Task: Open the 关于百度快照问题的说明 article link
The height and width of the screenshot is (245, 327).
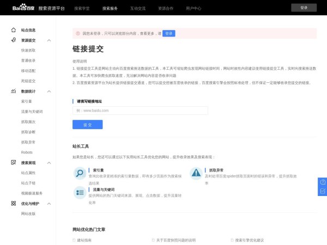Action: 175,240
